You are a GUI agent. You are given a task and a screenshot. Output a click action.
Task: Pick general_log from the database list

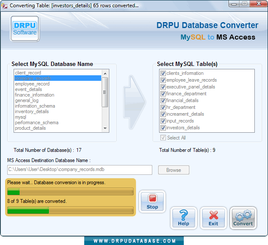[x=58, y=100]
